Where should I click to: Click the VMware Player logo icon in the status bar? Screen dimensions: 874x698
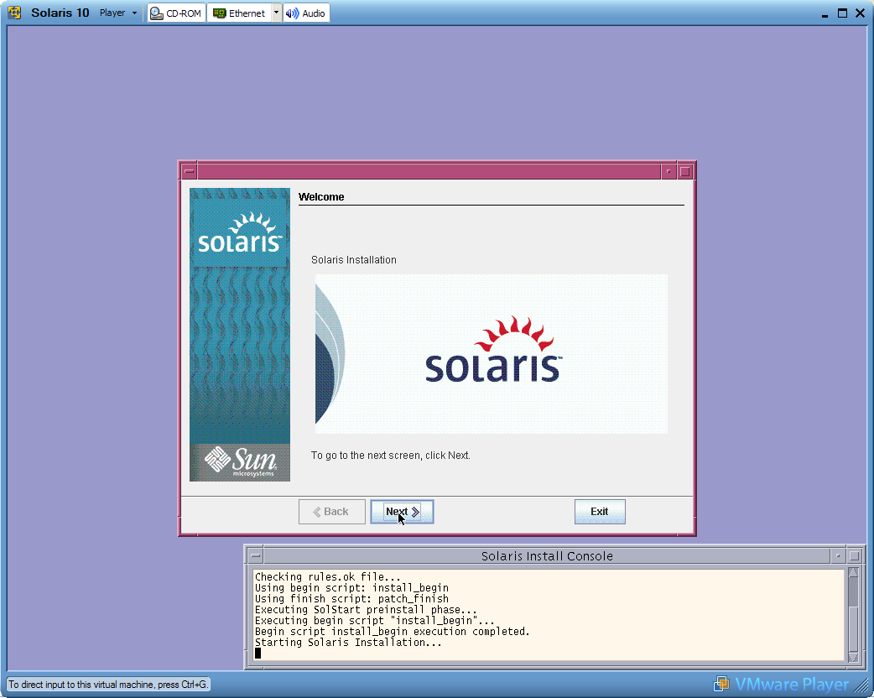[x=721, y=684]
